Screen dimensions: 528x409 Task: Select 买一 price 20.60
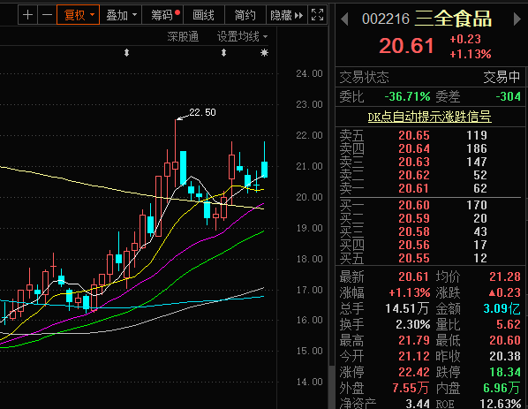[414, 205]
